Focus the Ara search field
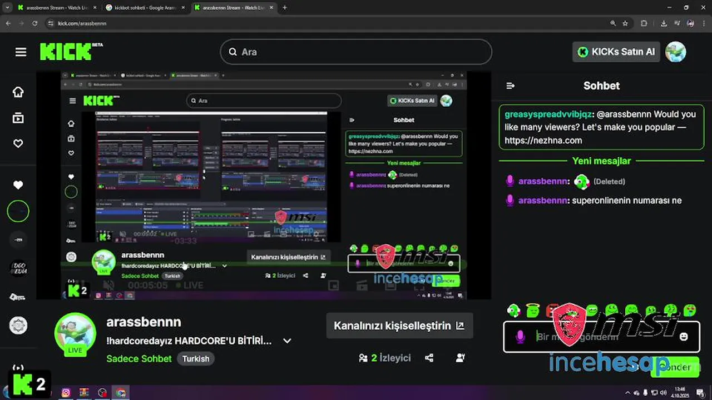Screen dimensions: 712x400 click(x=356, y=52)
